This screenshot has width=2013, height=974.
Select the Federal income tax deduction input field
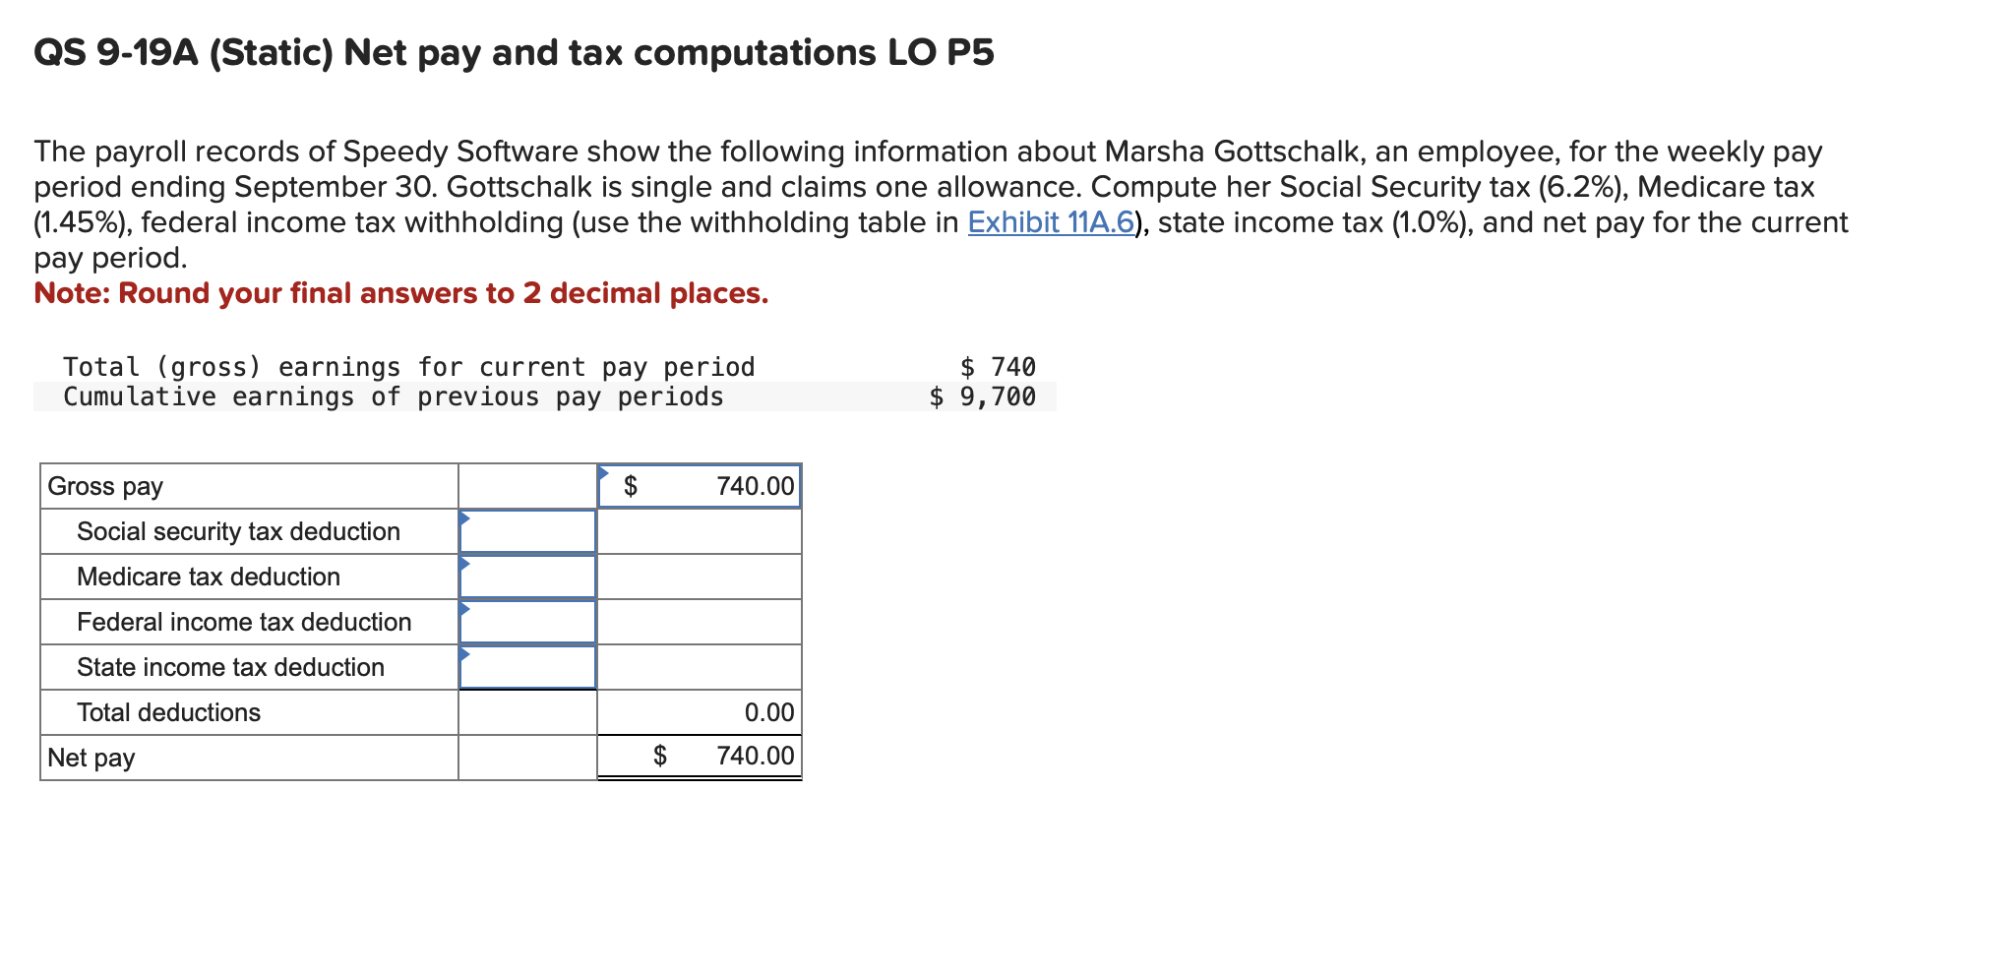click(526, 622)
